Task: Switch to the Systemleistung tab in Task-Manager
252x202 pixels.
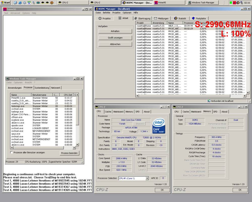Action: pos(42,88)
